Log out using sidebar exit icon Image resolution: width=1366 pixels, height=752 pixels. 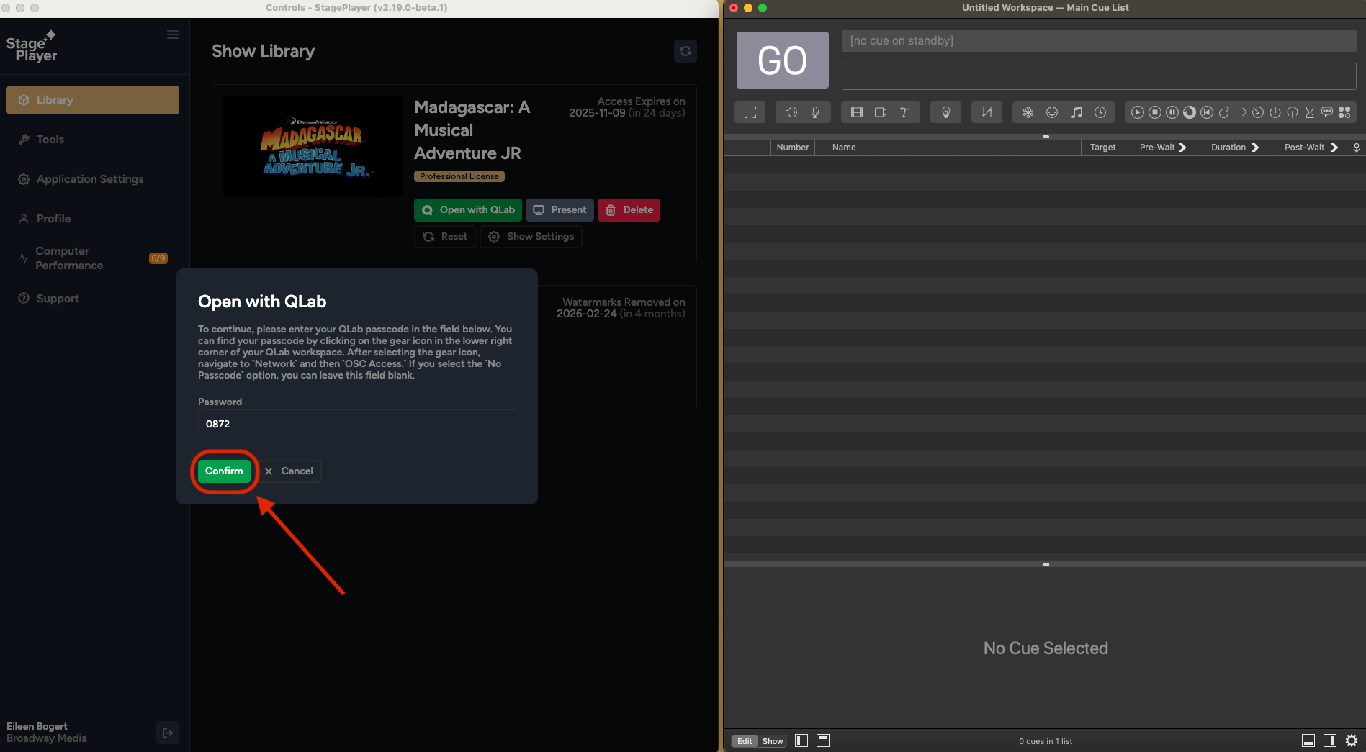168,733
